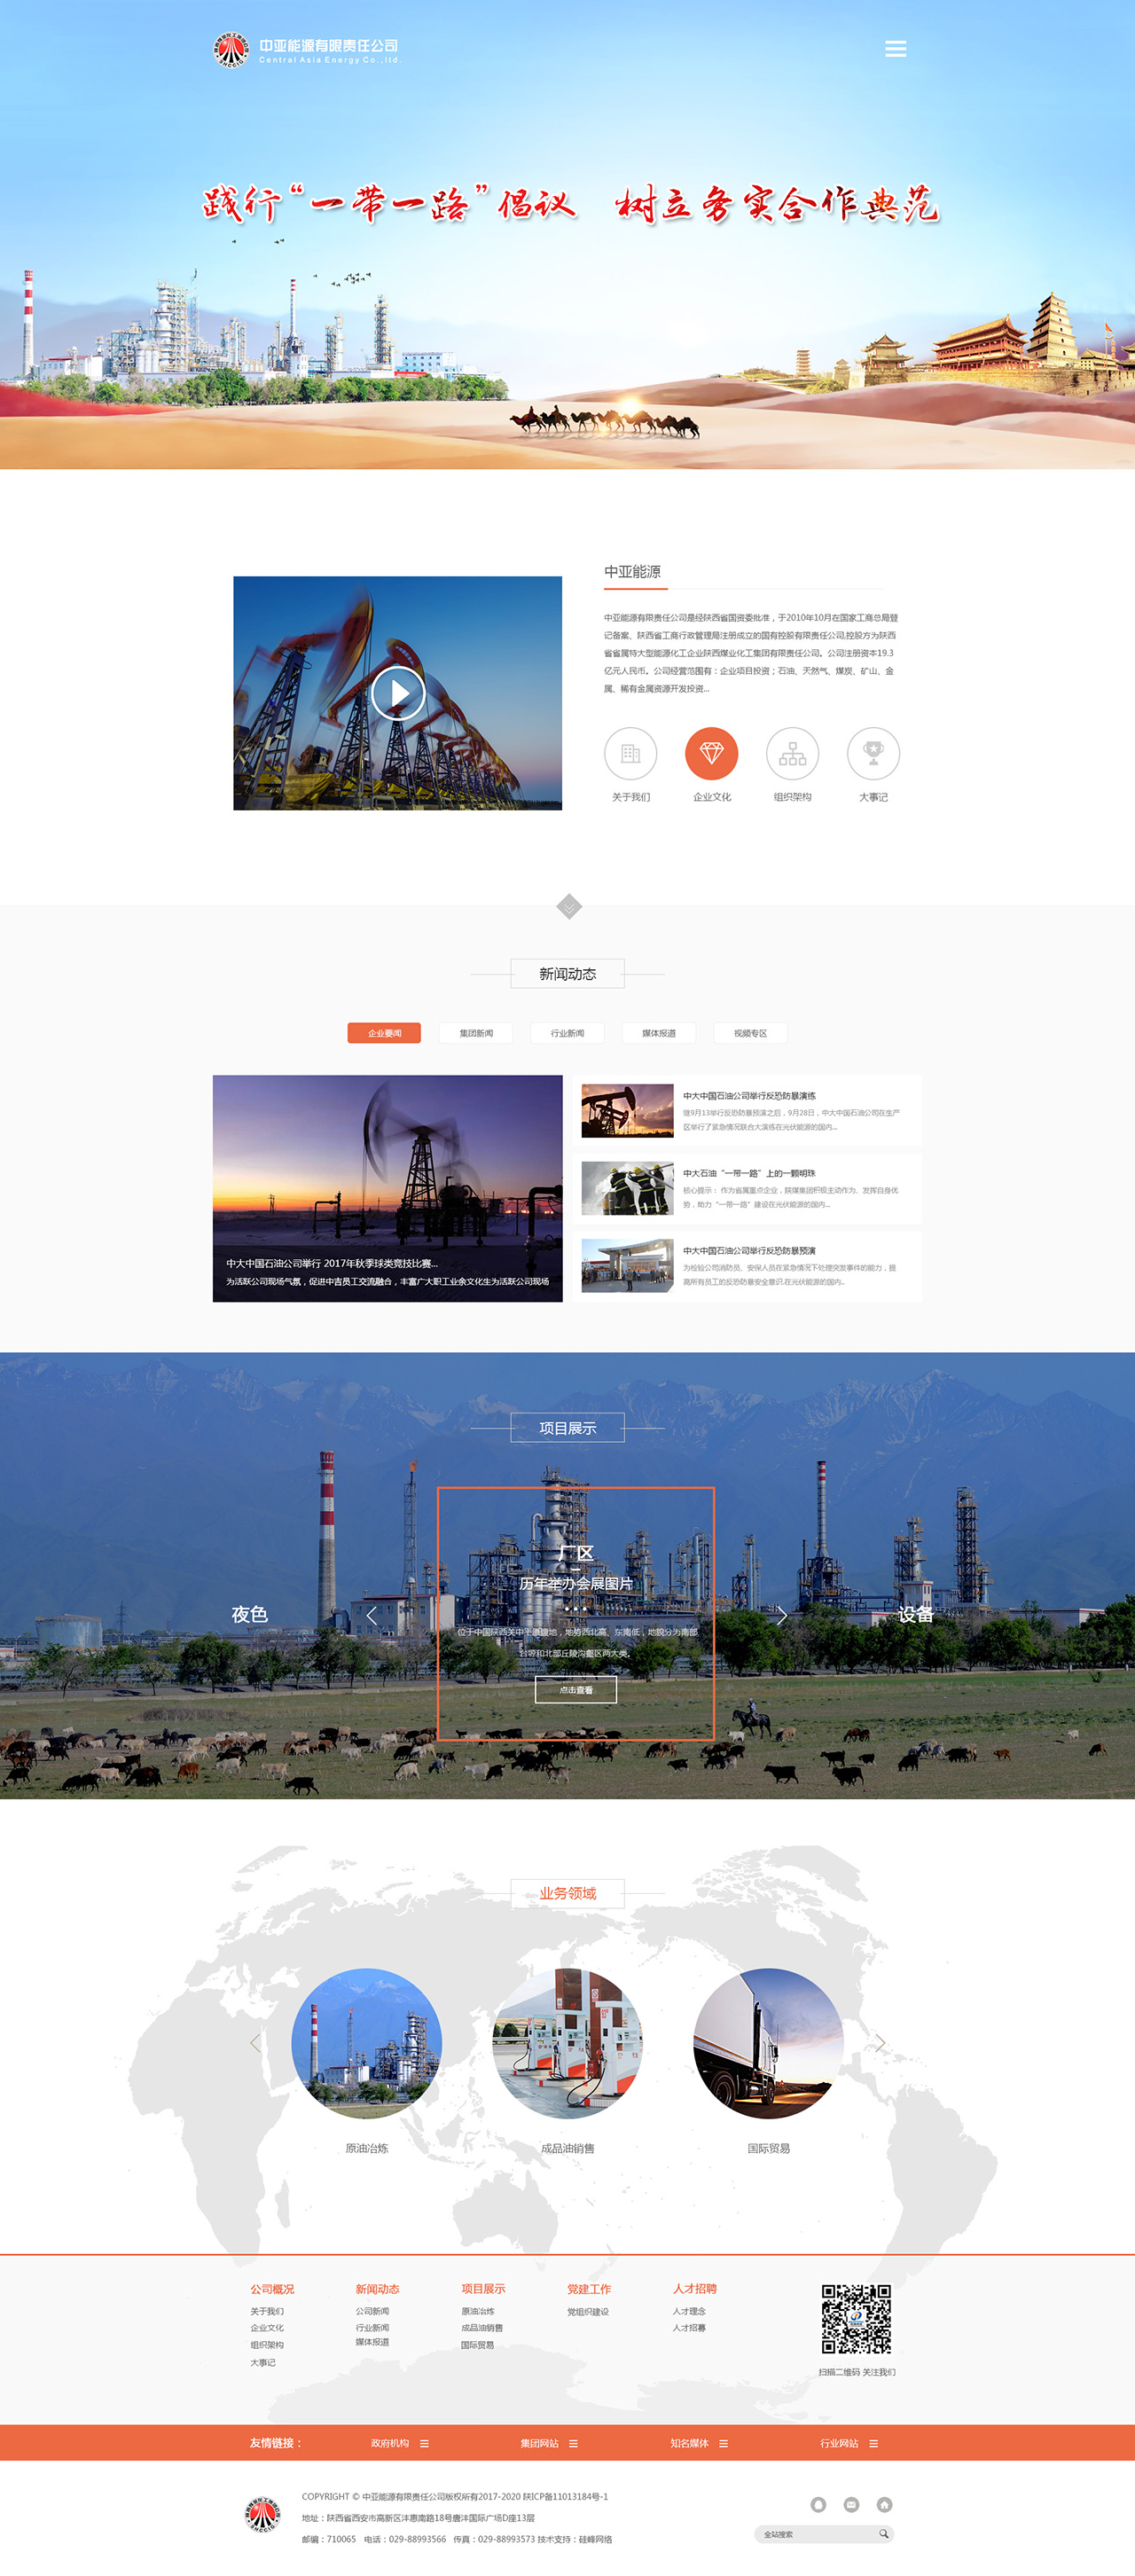Open the 人才理念 footer link
1135x2576 pixels.
[689, 2311]
